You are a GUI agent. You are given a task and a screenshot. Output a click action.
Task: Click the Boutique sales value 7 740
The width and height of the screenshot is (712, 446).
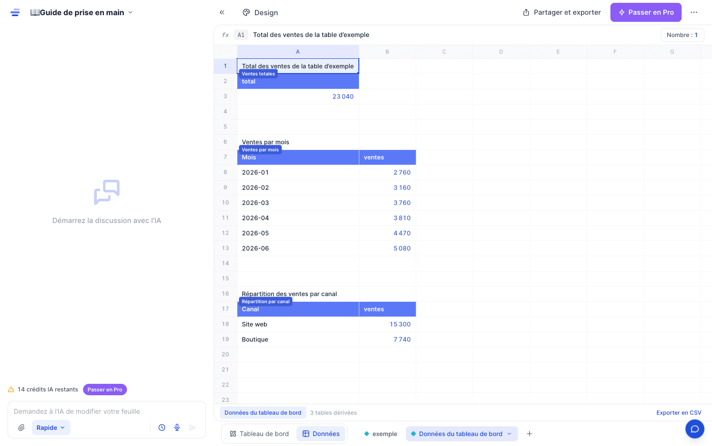tap(402, 339)
